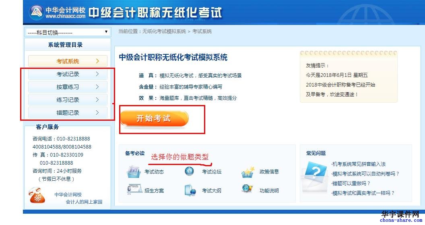Open 模拟考试系统可以自动判卷吗 link

click(365, 174)
